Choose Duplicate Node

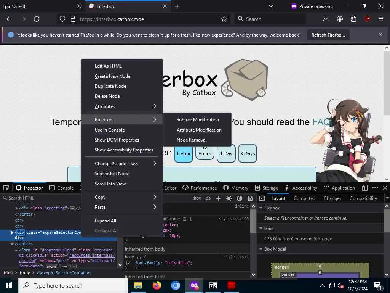122,86
